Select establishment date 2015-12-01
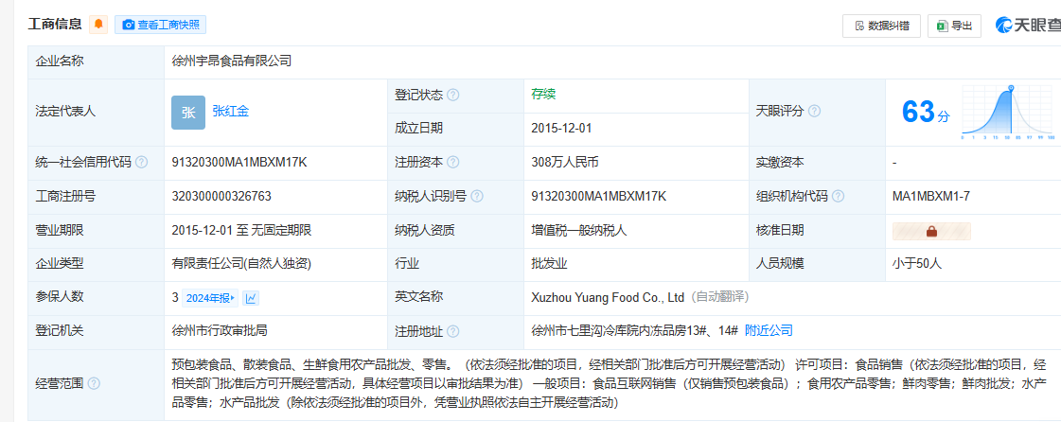This screenshot has width=1061, height=422. [561, 129]
